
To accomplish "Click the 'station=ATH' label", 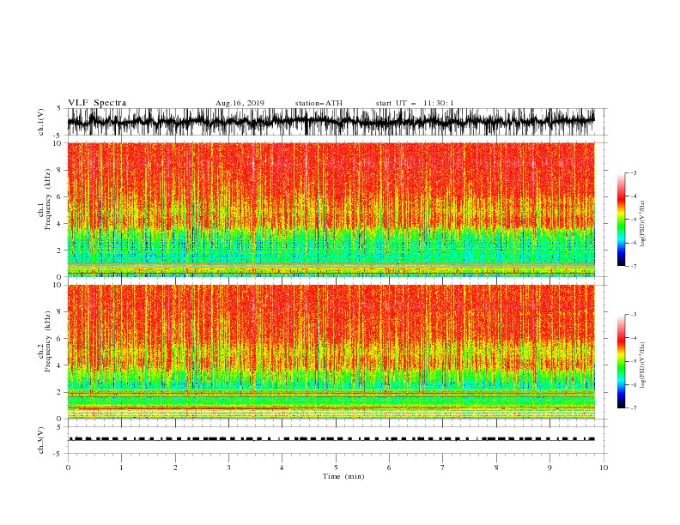I will 319,103.
